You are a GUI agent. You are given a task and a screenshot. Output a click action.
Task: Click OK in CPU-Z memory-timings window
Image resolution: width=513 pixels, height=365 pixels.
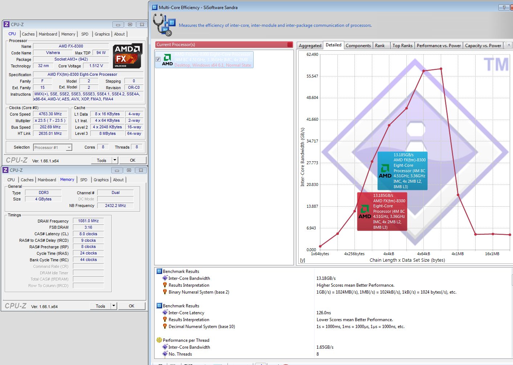tap(132, 306)
